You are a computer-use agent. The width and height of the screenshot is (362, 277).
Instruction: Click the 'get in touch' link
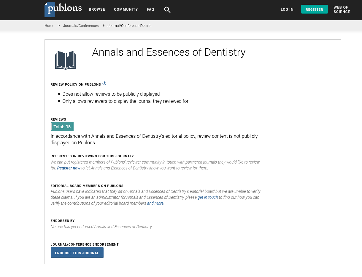click(208, 197)
